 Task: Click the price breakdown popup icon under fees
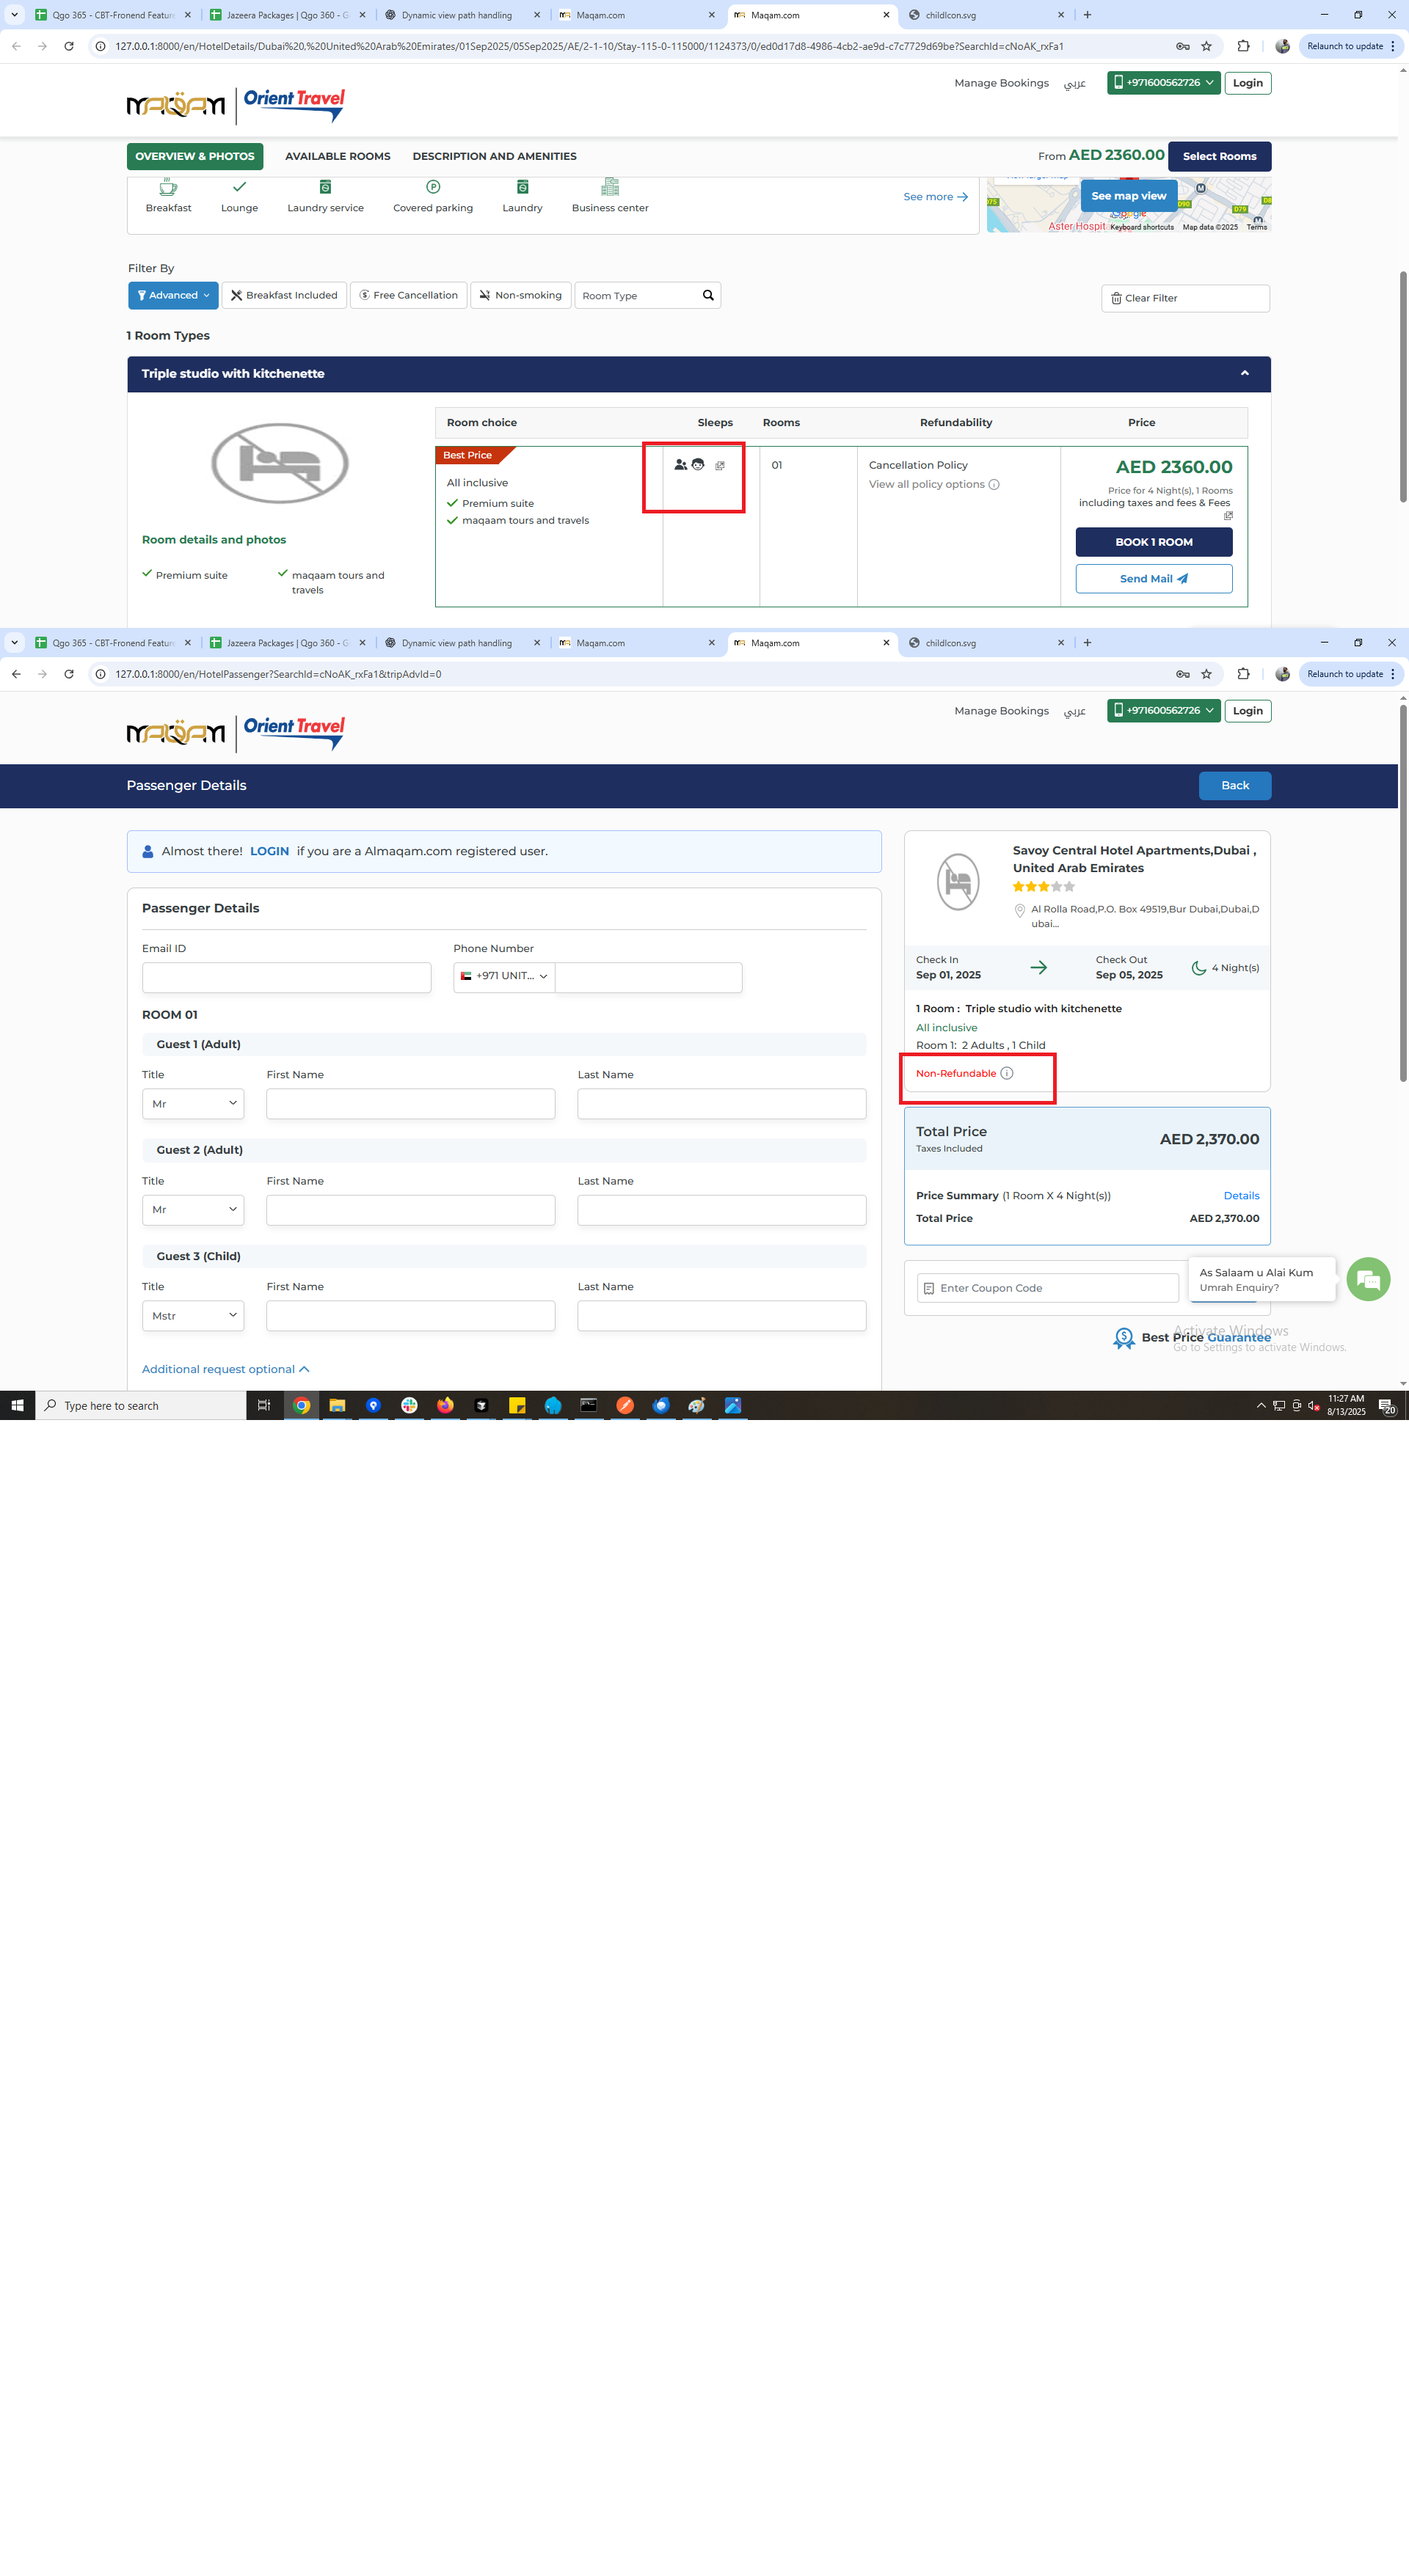[1228, 516]
